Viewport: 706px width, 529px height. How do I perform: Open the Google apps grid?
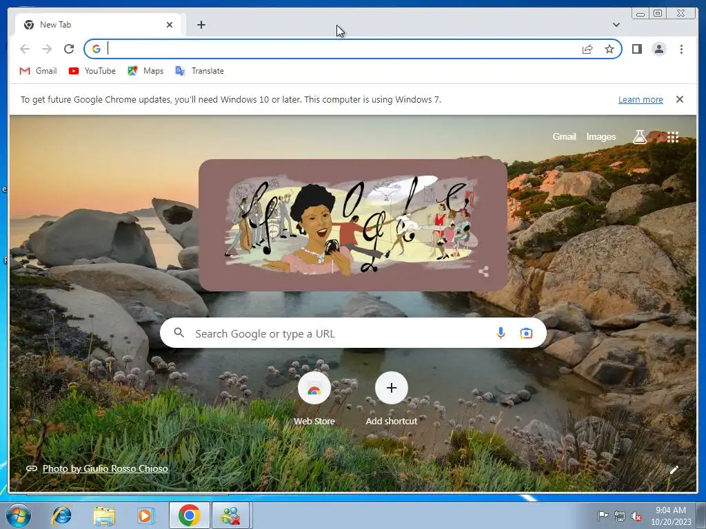tap(673, 137)
